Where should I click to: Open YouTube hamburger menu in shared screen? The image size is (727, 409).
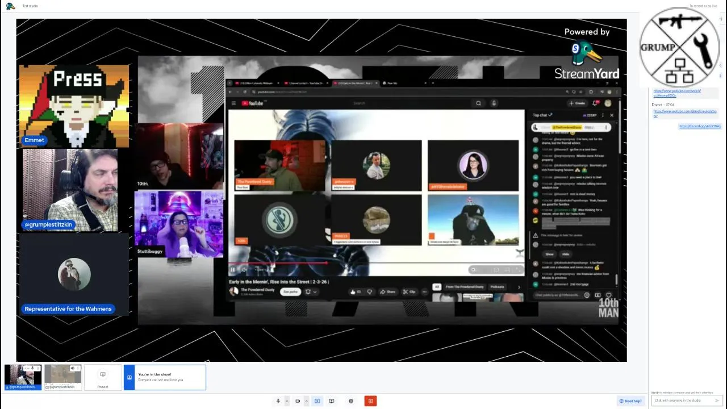point(233,103)
